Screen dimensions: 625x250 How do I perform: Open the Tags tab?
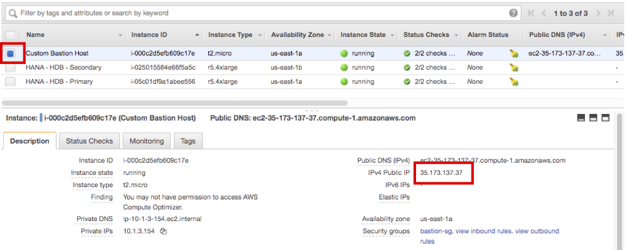(x=188, y=141)
